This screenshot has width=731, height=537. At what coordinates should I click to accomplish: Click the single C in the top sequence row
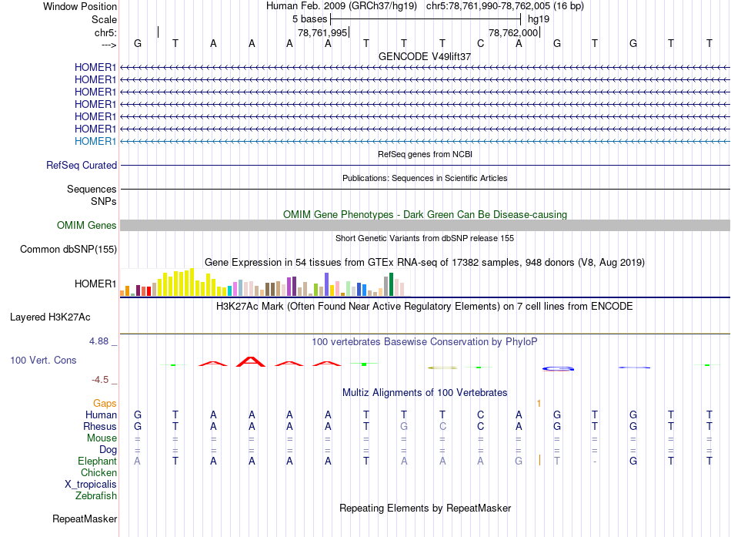[x=481, y=43]
